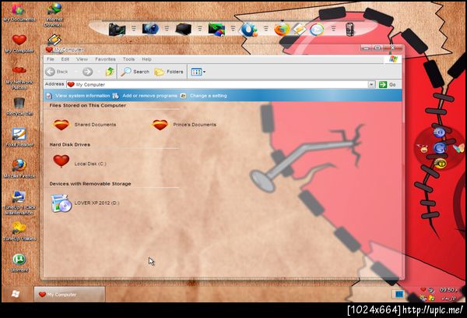
Task: Click 'Files Stored on This Computer' header
Action: 87,105
